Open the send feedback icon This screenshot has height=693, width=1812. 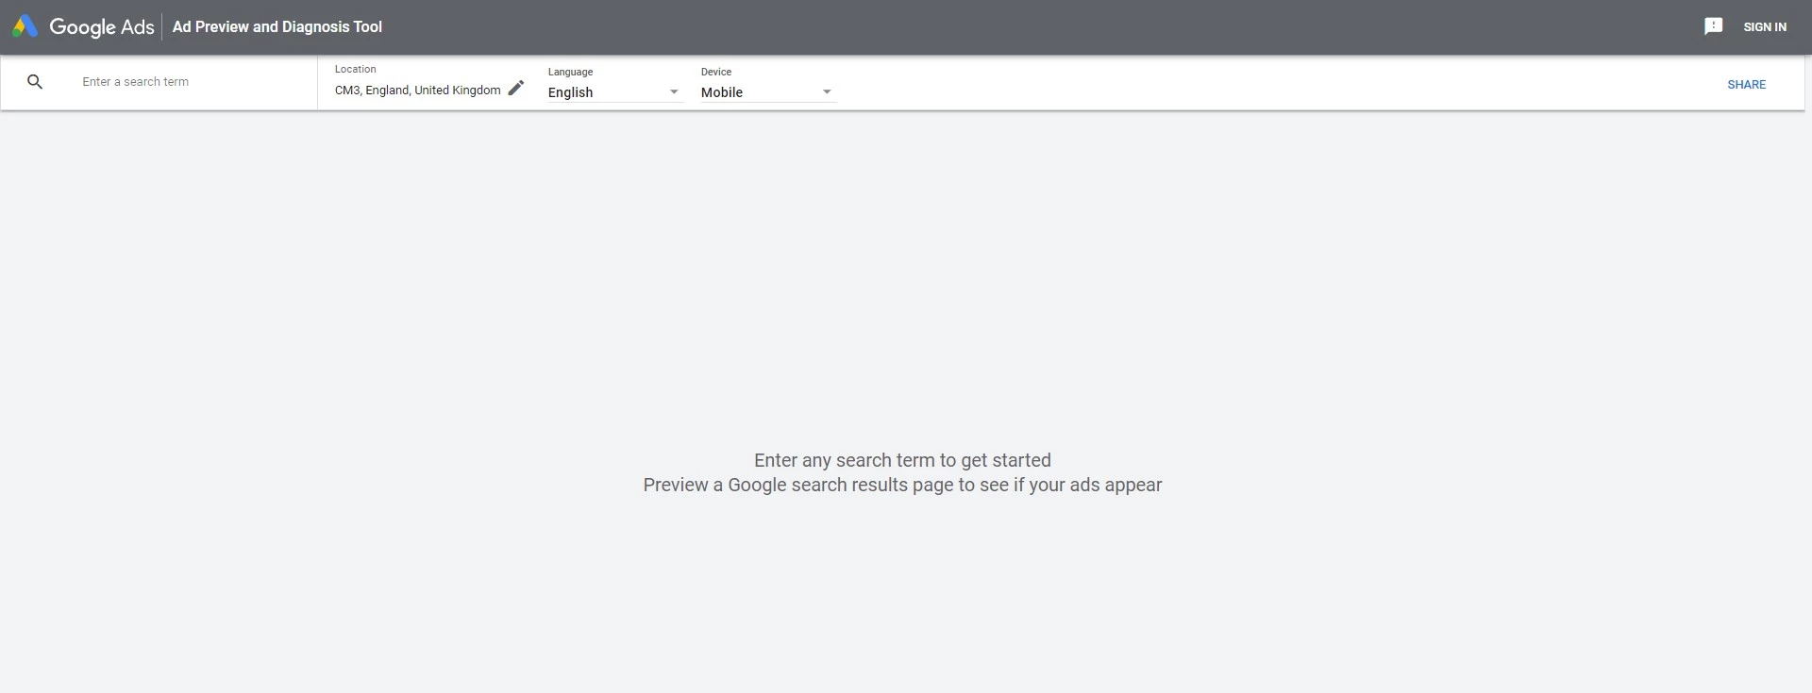click(1713, 26)
